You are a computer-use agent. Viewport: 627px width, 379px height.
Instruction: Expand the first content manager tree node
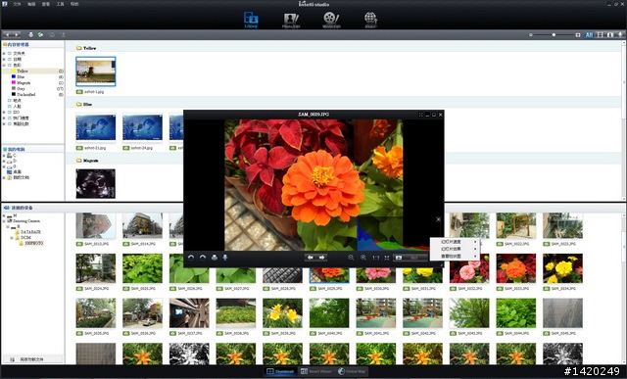point(4,53)
